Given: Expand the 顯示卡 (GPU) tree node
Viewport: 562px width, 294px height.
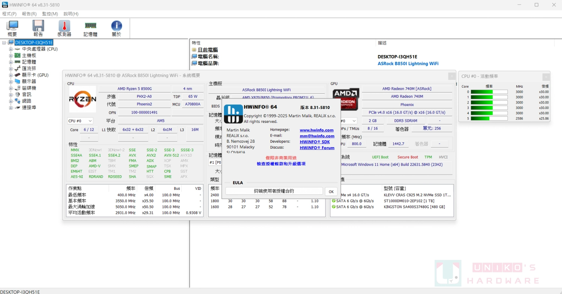Looking at the screenshot, I should [x=11, y=75].
